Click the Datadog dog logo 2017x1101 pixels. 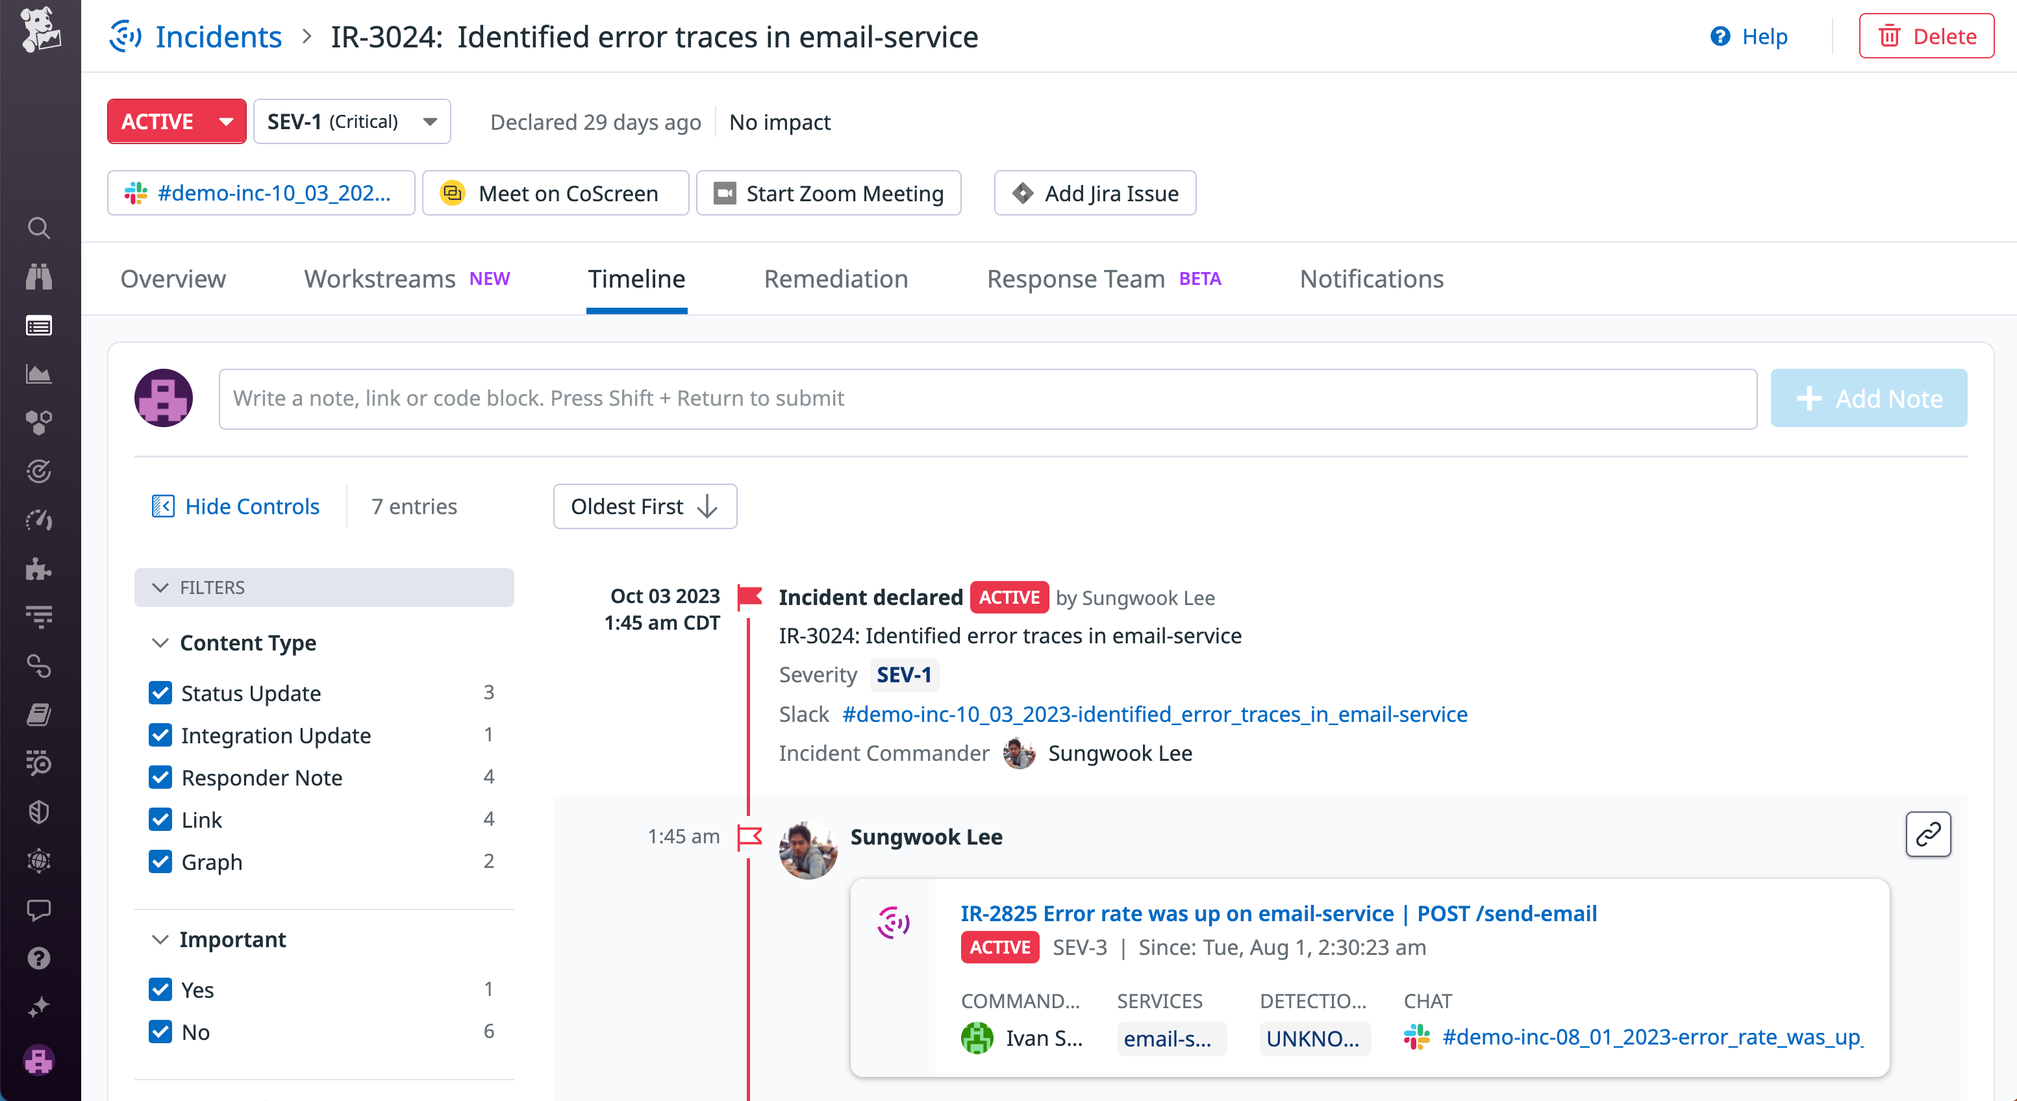(x=38, y=31)
